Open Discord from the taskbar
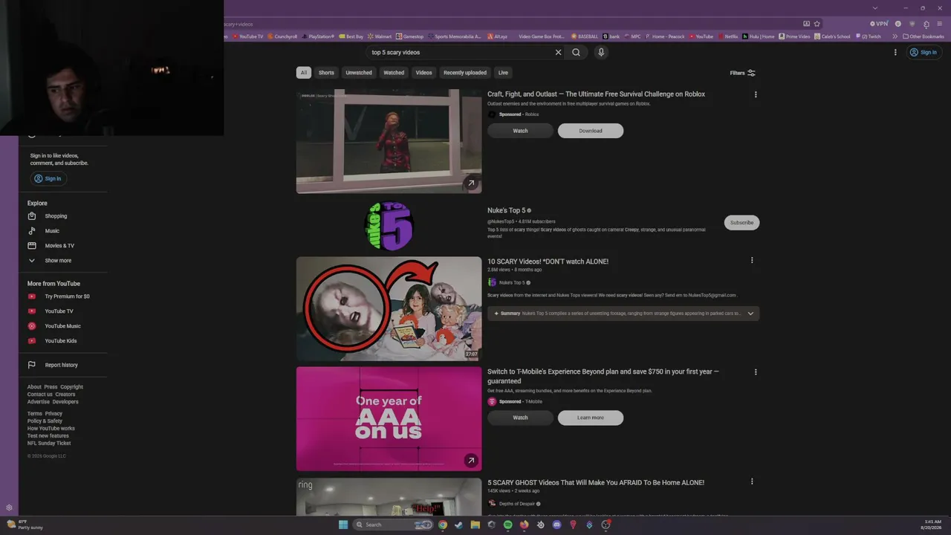The image size is (951, 535). pos(556,525)
